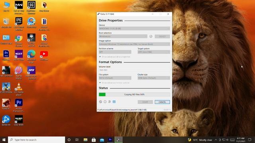
Task: Open File Explorer from the taskbar
Action: click(86, 140)
